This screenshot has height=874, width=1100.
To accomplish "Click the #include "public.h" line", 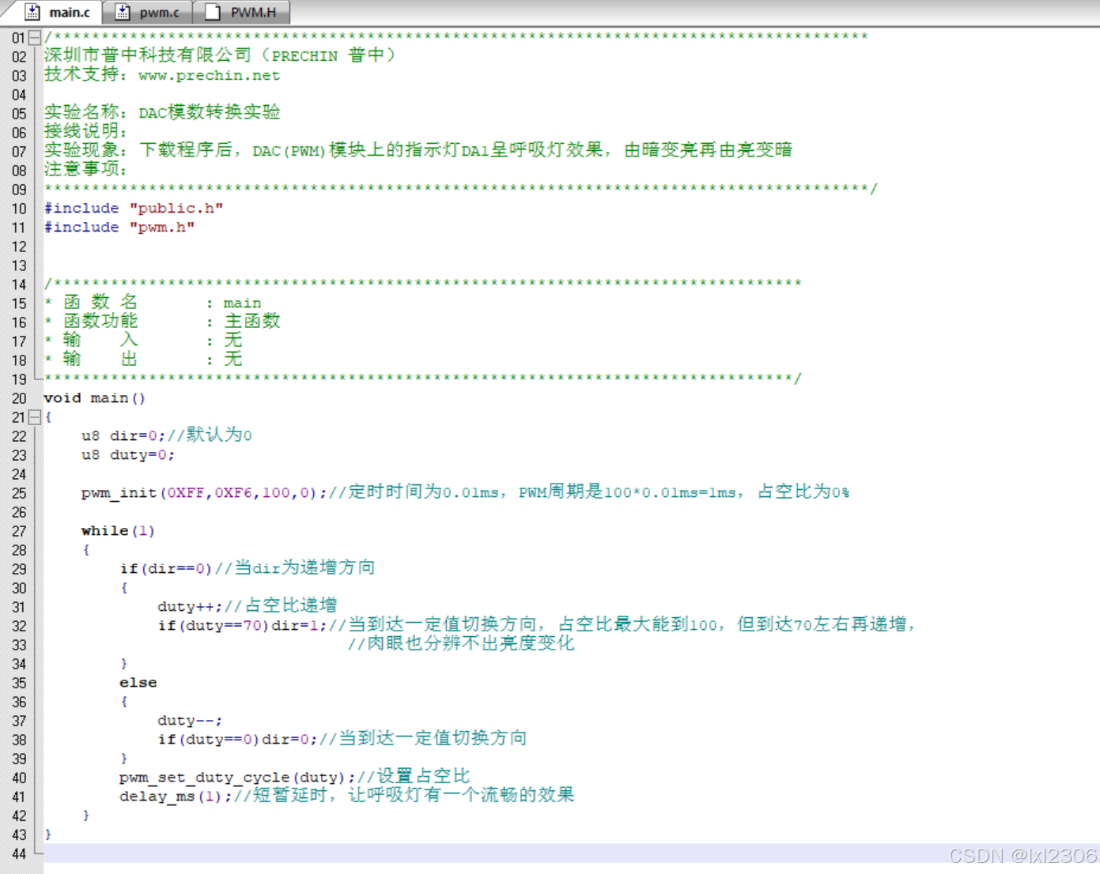I will click(x=134, y=209).
